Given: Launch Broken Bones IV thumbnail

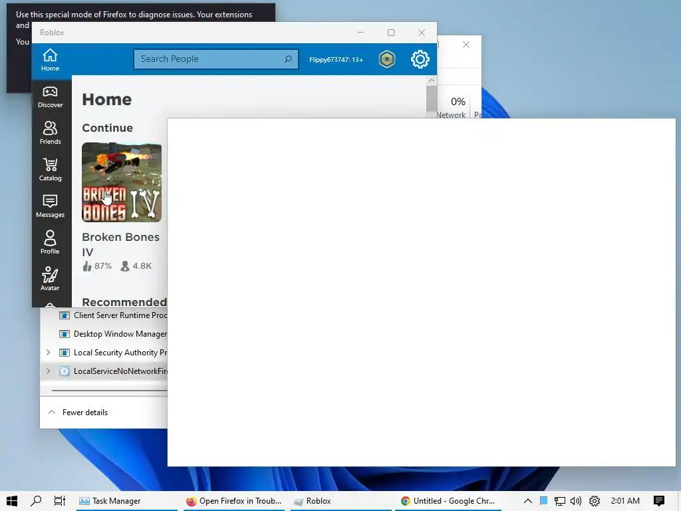Looking at the screenshot, I should pos(122,182).
